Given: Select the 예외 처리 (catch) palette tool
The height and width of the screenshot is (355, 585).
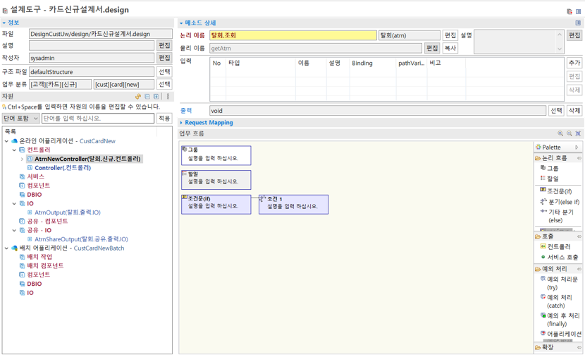Looking at the screenshot, I should pyautogui.click(x=556, y=301).
